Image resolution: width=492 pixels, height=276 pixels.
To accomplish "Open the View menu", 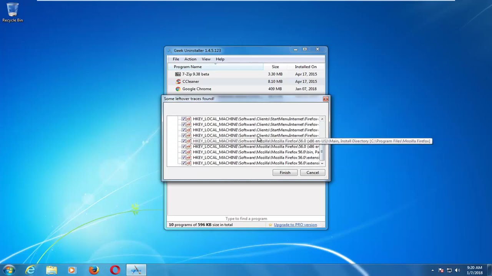I will [x=206, y=59].
